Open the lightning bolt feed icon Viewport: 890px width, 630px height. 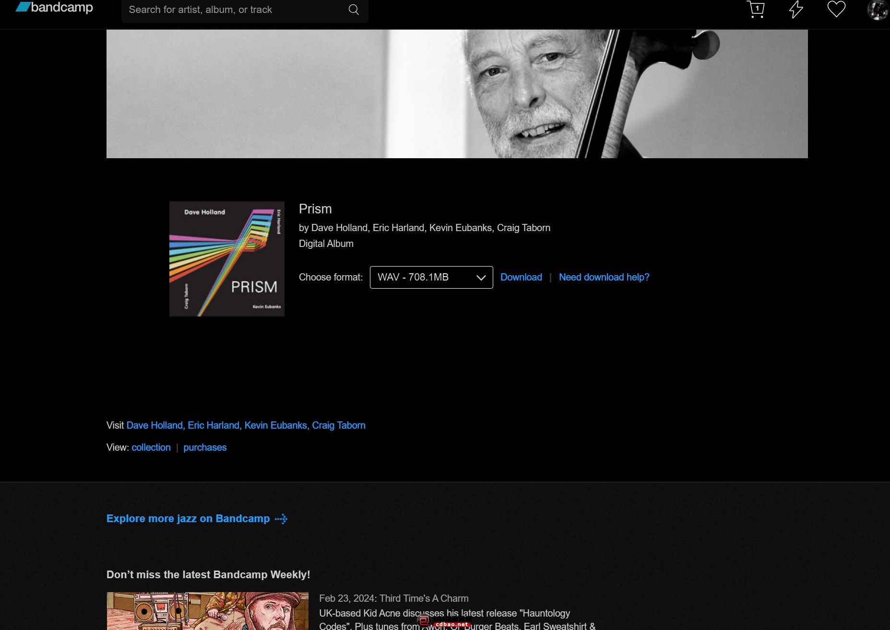[796, 9]
